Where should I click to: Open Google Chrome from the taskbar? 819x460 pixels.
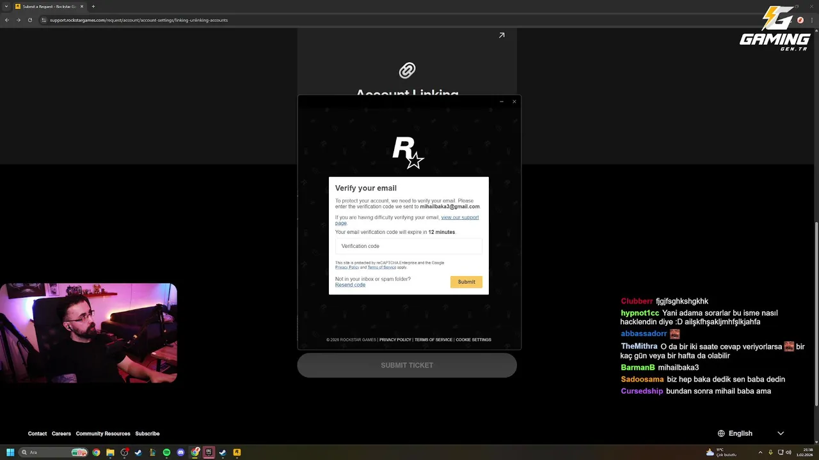coord(96,452)
